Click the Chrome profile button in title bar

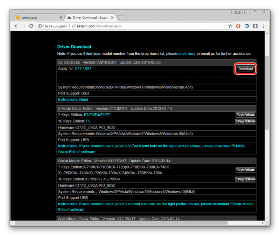[x=237, y=12]
